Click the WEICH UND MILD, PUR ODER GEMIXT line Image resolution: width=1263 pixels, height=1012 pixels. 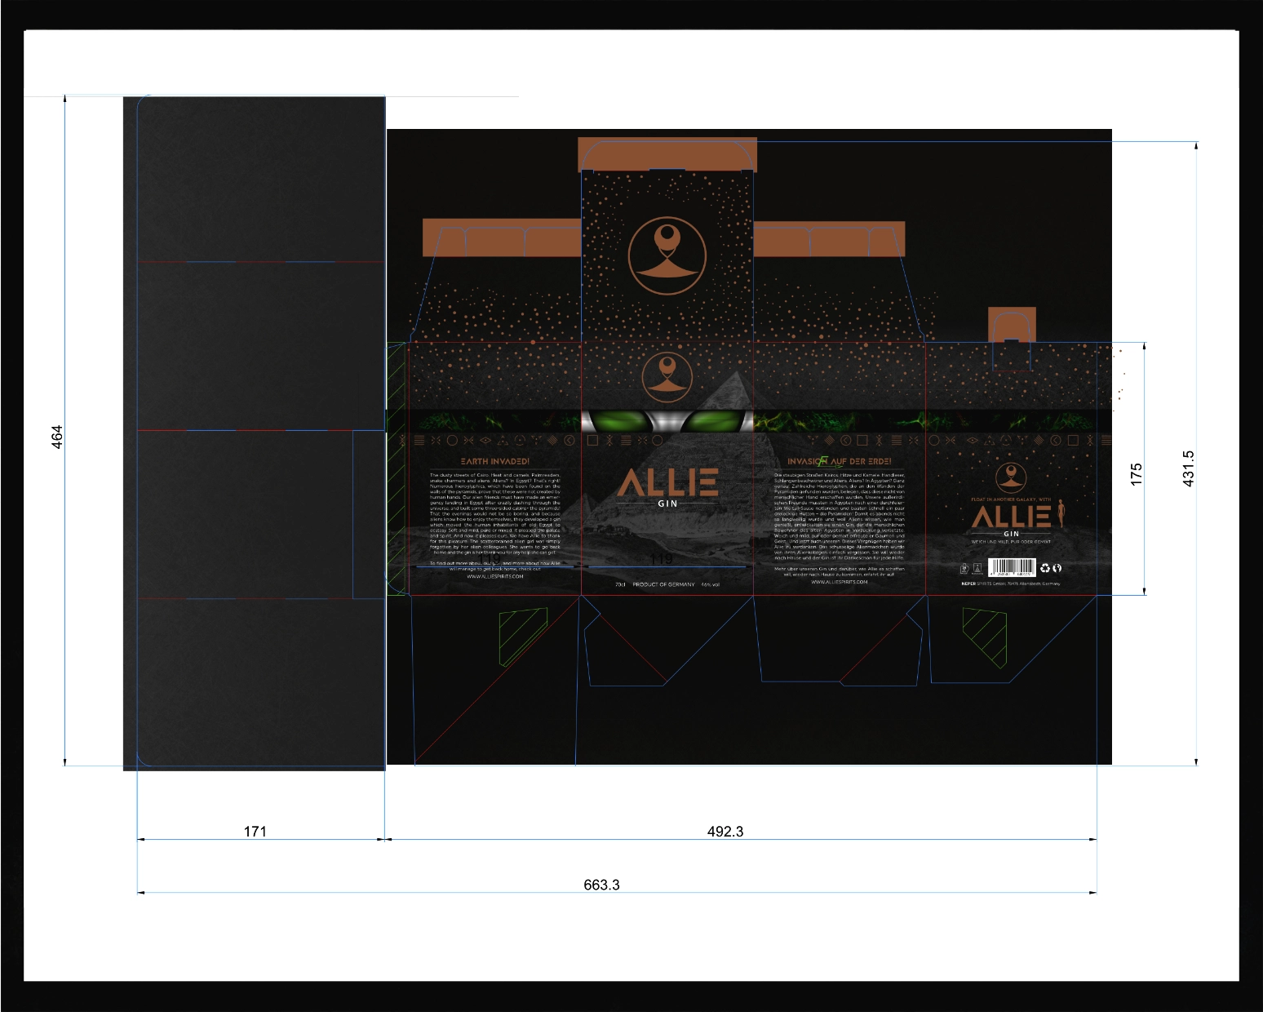click(x=1011, y=542)
